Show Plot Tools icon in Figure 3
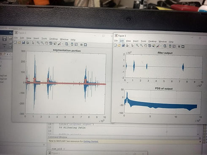Image resolution: width=207 pixels, height=155 pixels. [x=183, y=46]
